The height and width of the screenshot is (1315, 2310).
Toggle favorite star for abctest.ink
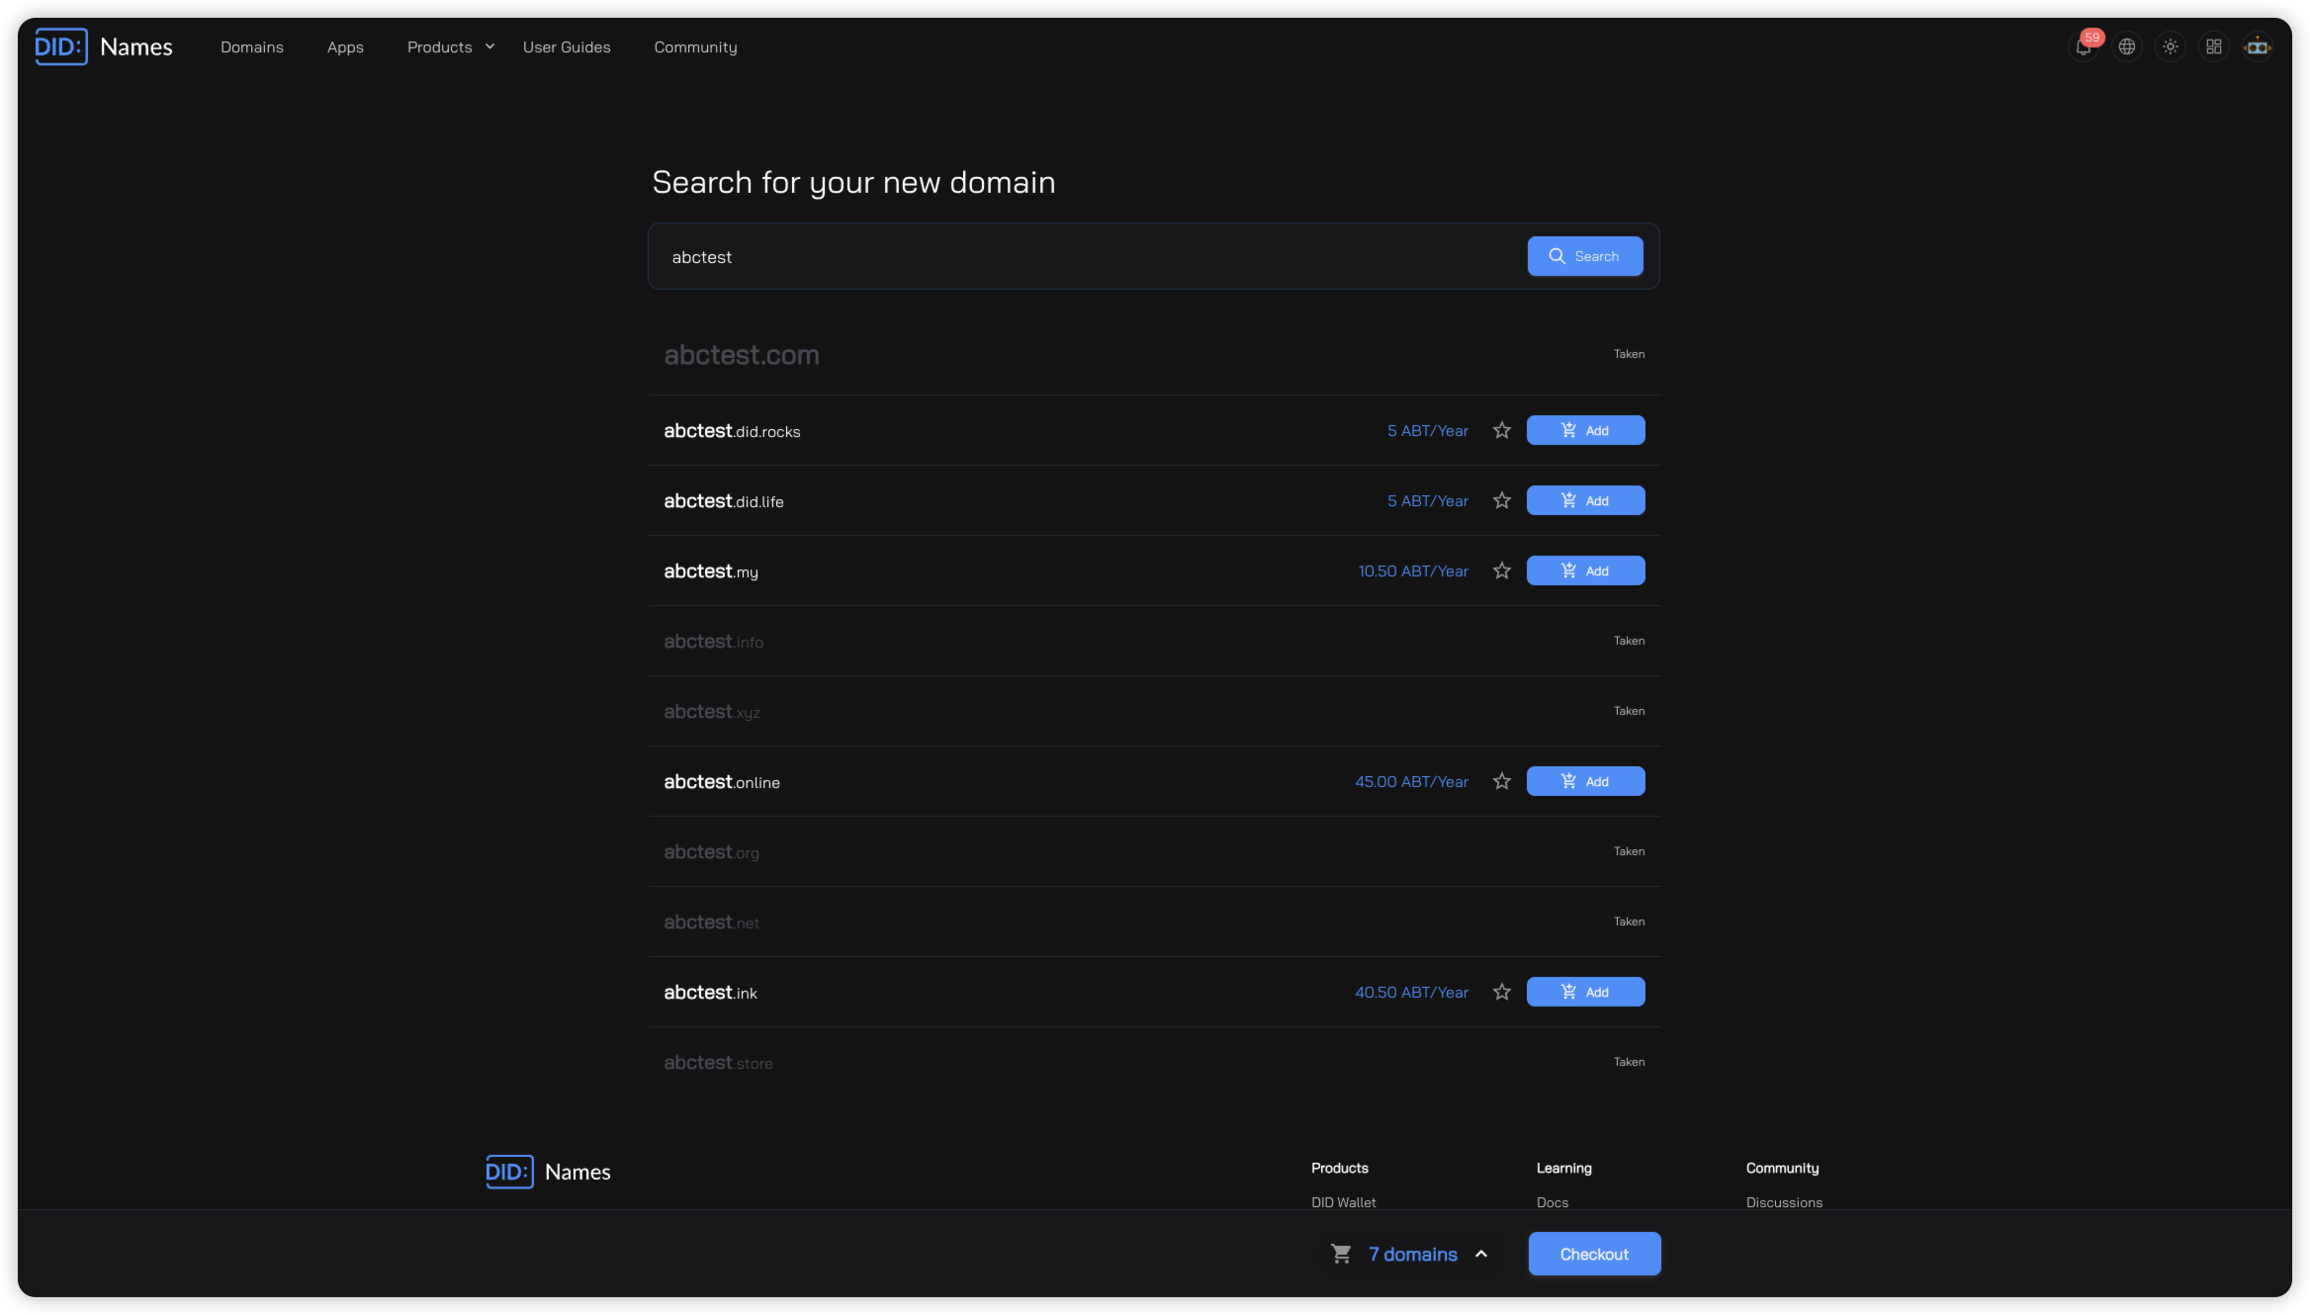pyautogui.click(x=1501, y=993)
